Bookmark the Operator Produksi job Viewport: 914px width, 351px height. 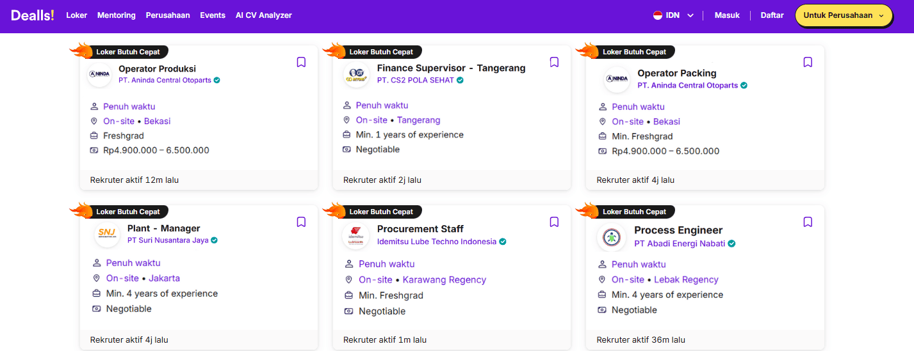[301, 62]
